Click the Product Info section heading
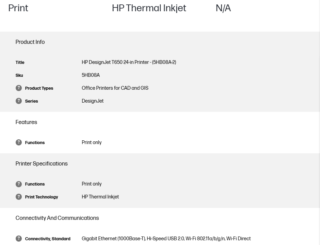Viewport: 320px width, 245px height. click(30, 42)
